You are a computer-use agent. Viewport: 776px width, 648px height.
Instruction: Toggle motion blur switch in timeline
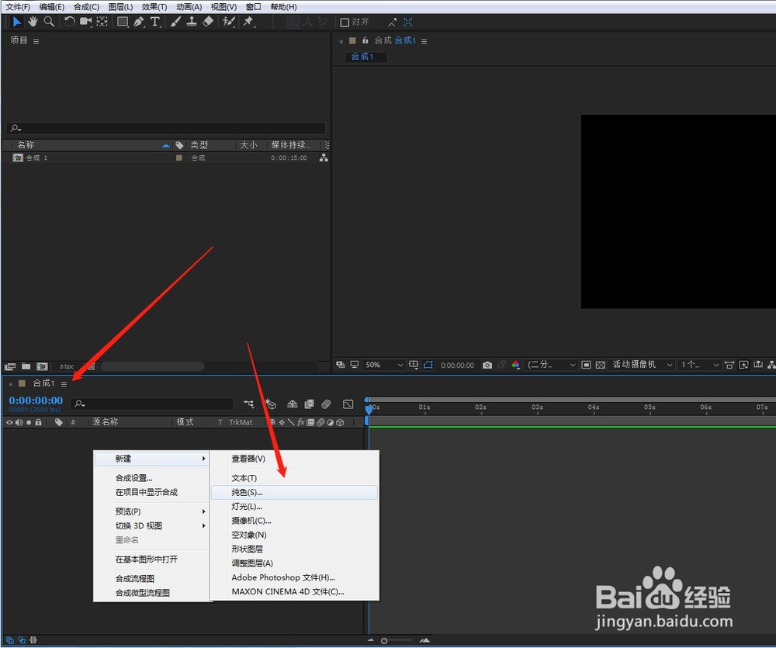[326, 404]
